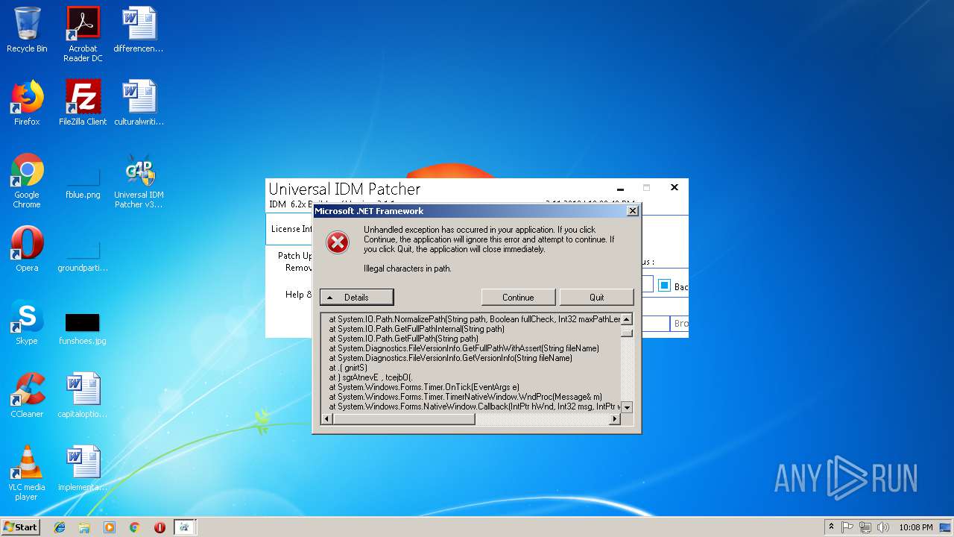
Task: Open Action Center flag in the tray
Action: pos(847,527)
